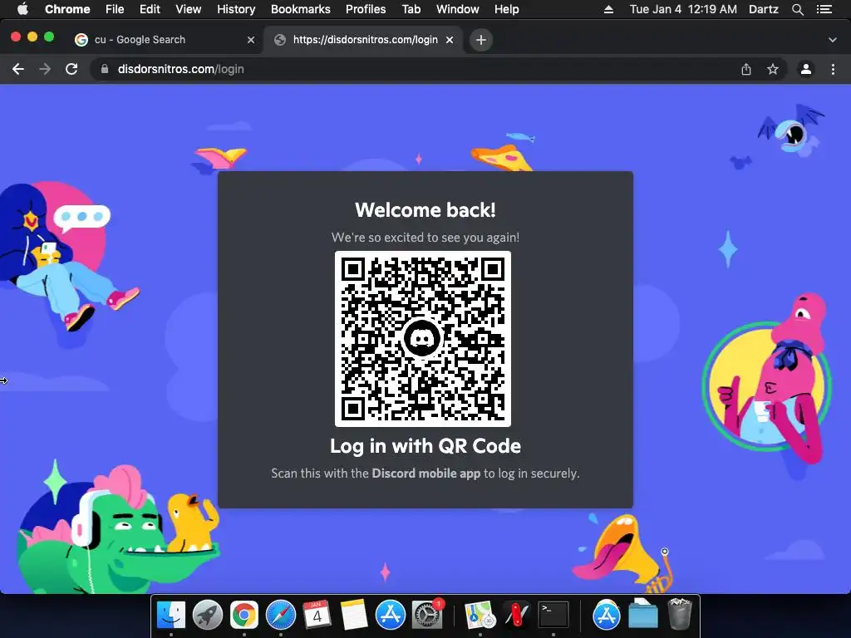
Task: Open the Chrome profile avatar
Action: [806, 69]
